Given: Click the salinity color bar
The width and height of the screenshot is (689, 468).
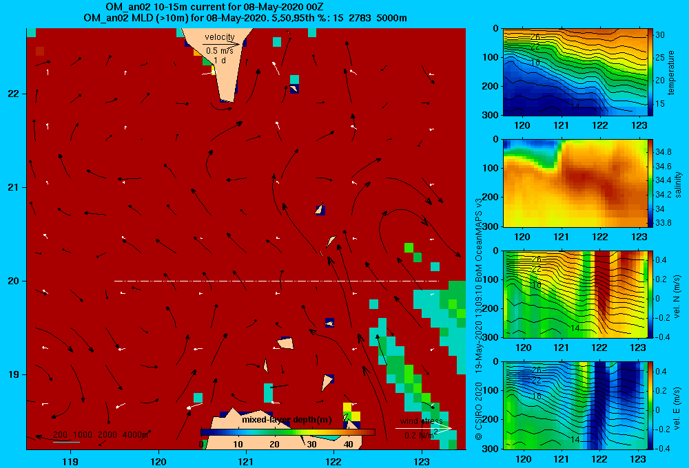Looking at the screenshot, I should (x=650, y=183).
